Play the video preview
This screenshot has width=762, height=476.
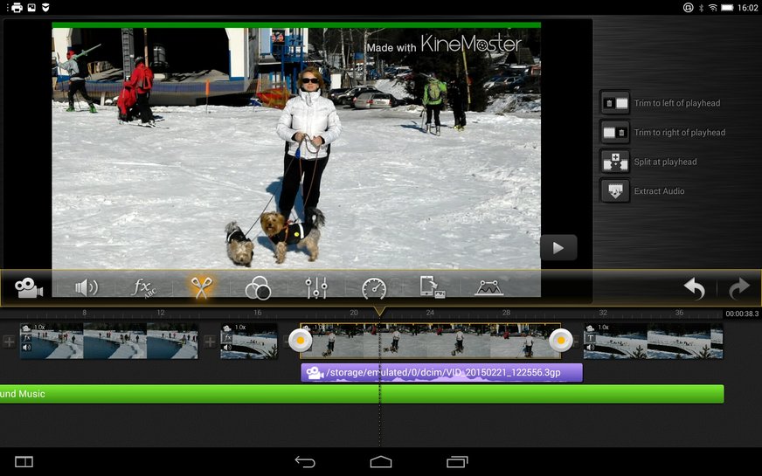click(558, 248)
